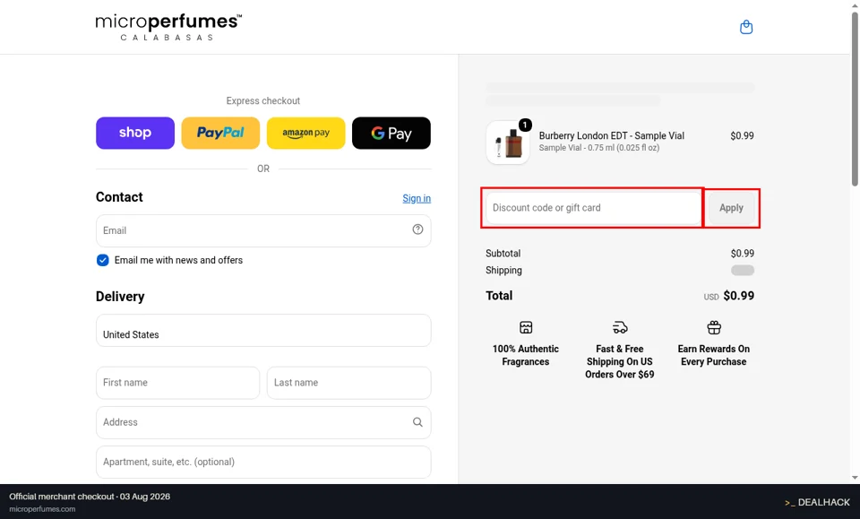Focus the Discount code or gift card field

tap(593, 208)
